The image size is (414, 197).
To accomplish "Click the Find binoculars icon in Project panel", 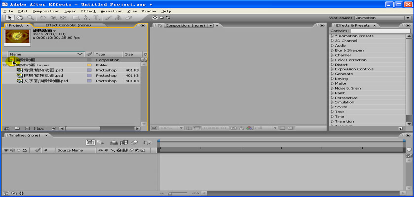I will point(7,128).
